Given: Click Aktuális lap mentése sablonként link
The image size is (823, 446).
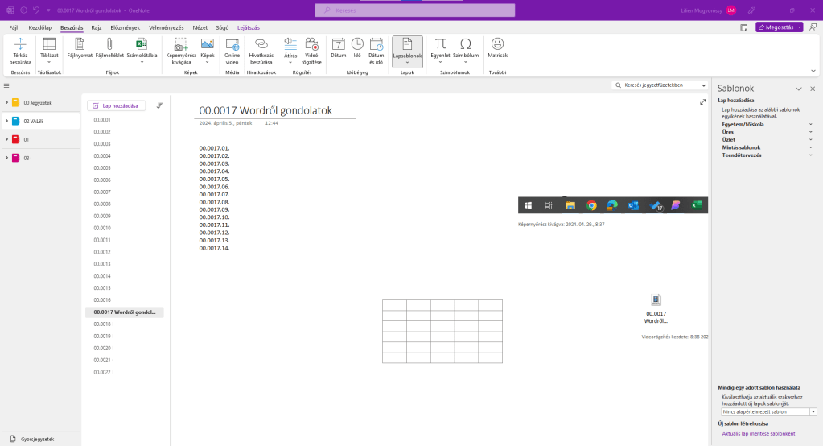Looking at the screenshot, I should coord(758,434).
